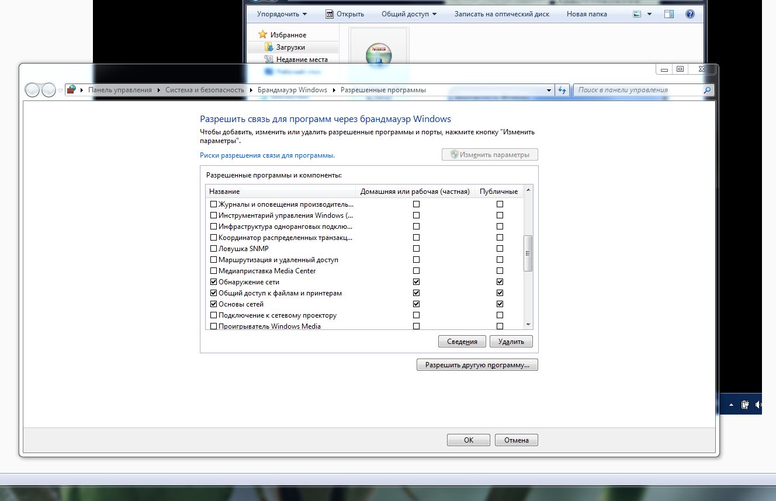Screen dimensions: 776x501
Task: Select the NSIS installer thumbnail in Explorer
Action: 379,54
